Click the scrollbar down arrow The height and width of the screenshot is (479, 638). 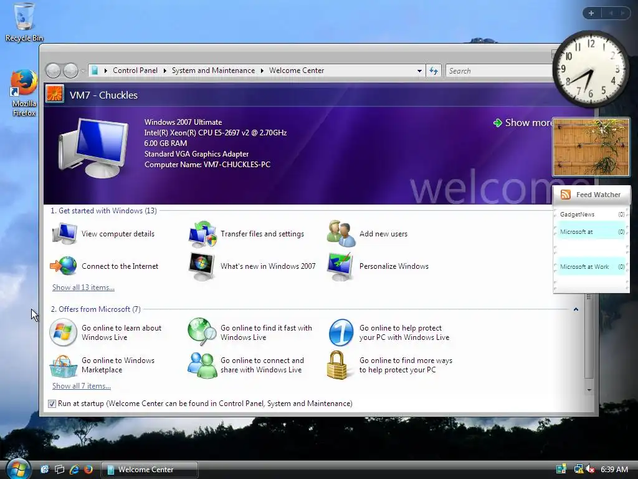(x=589, y=390)
